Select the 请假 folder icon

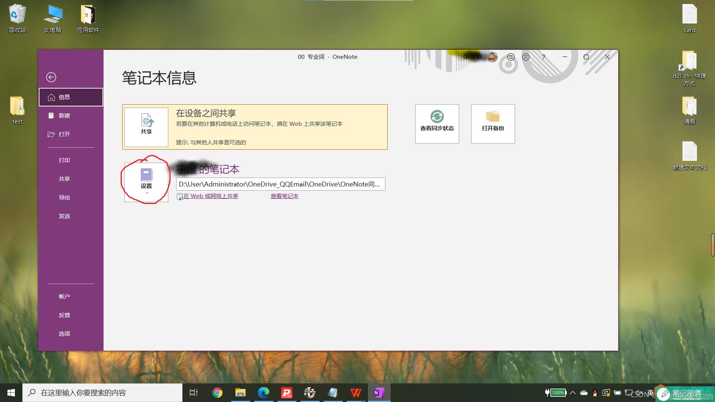pos(689,110)
